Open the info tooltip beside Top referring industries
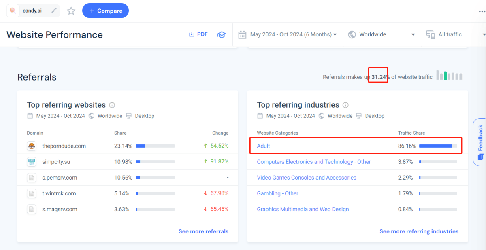 coord(345,105)
